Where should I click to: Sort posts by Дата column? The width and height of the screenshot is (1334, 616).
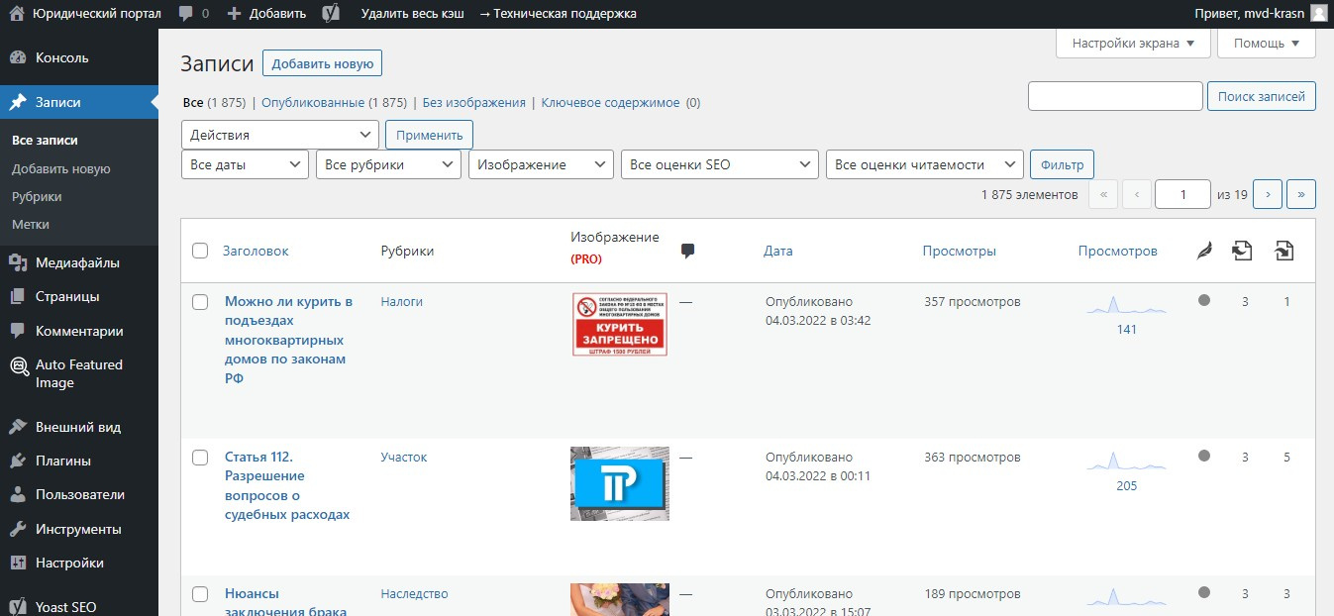[778, 251]
